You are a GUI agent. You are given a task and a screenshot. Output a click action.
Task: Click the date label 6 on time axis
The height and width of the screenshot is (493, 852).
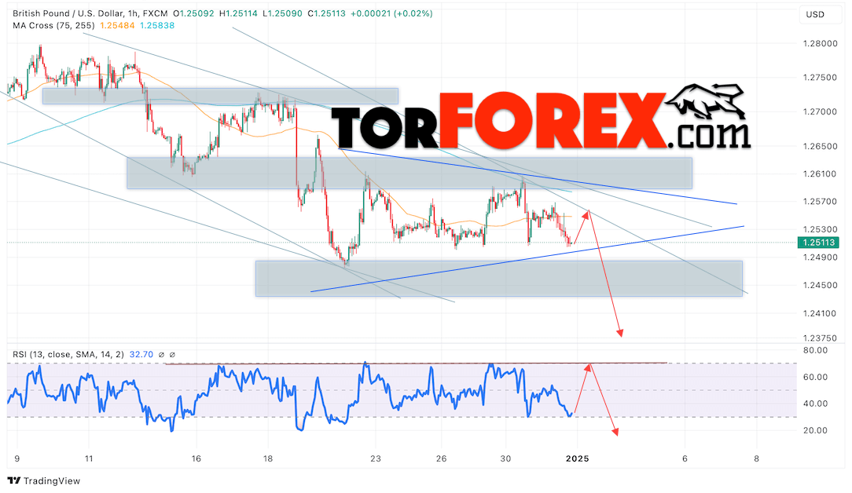tap(685, 458)
